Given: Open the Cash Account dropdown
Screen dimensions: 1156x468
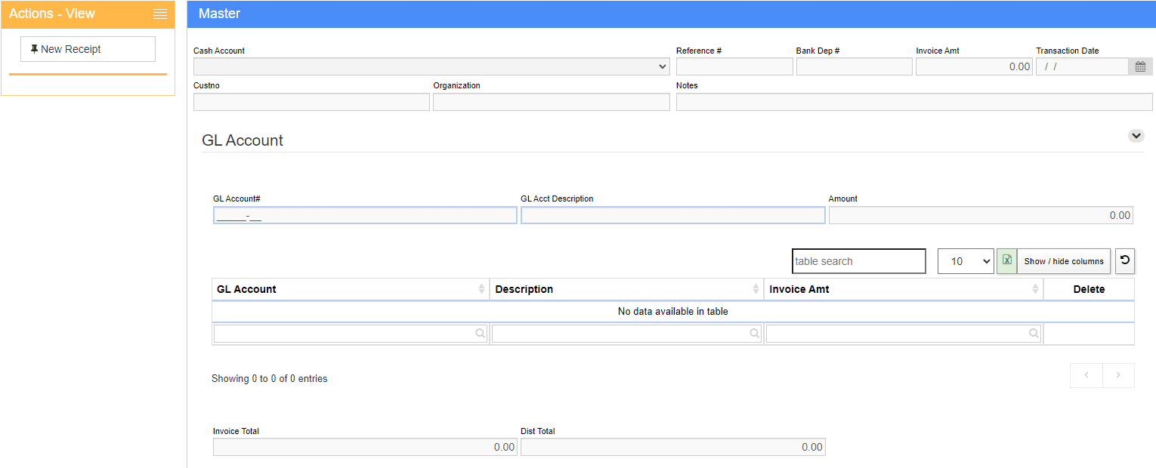Looking at the screenshot, I should click(431, 66).
